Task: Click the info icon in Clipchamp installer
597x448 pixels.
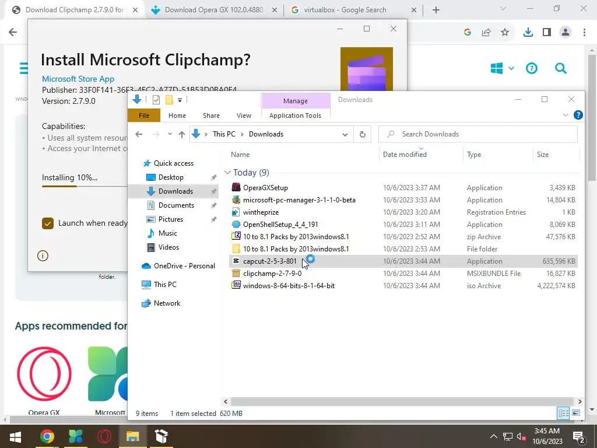Action: pyautogui.click(x=43, y=256)
